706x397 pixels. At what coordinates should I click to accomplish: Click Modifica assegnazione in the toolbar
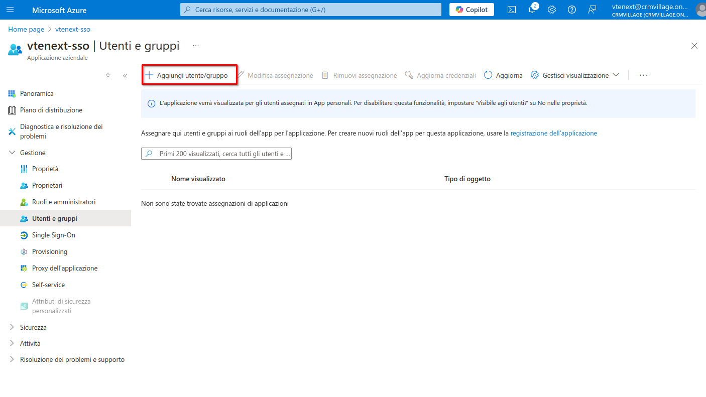pos(275,75)
